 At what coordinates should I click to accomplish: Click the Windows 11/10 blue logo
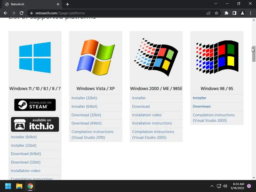point(35,57)
